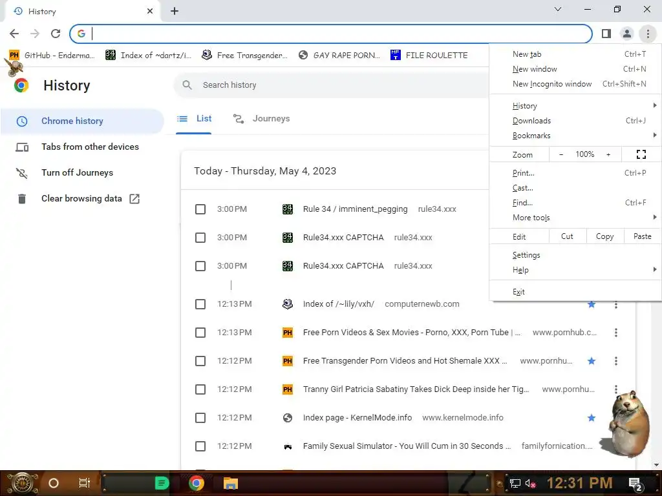Image resolution: width=662 pixels, height=496 pixels.
Task: Select Exit in the Chrome menu
Action: tap(575, 292)
